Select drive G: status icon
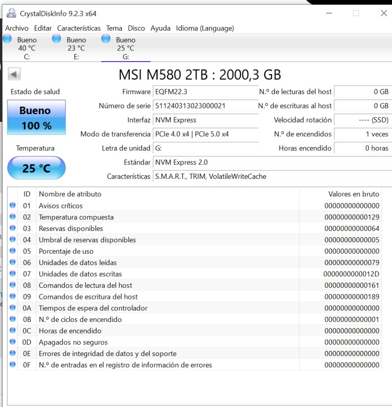This screenshot has width=392, height=407. [x=106, y=39]
